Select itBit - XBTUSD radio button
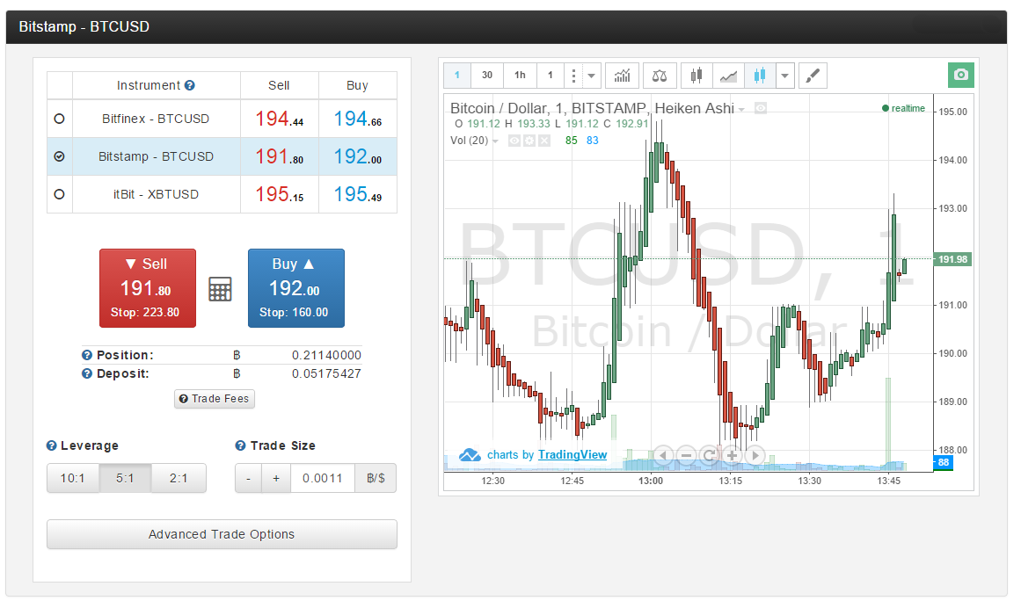Image resolution: width=1021 pixels, height=608 pixels. 59,194
